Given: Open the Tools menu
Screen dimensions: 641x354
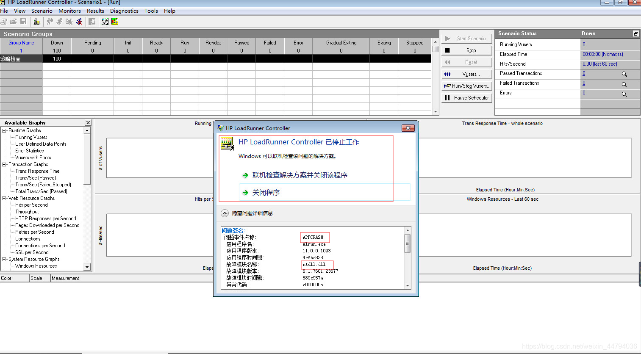Looking at the screenshot, I should tap(151, 11).
